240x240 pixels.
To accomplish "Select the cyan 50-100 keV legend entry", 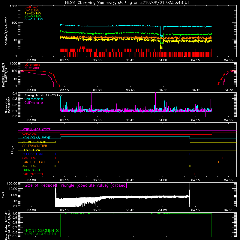I will tap(34, 19).
